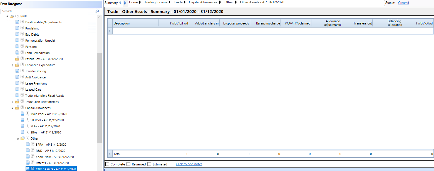
Task: Sort by the WDA/FYA claimed column header
Action: (x=296, y=23)
